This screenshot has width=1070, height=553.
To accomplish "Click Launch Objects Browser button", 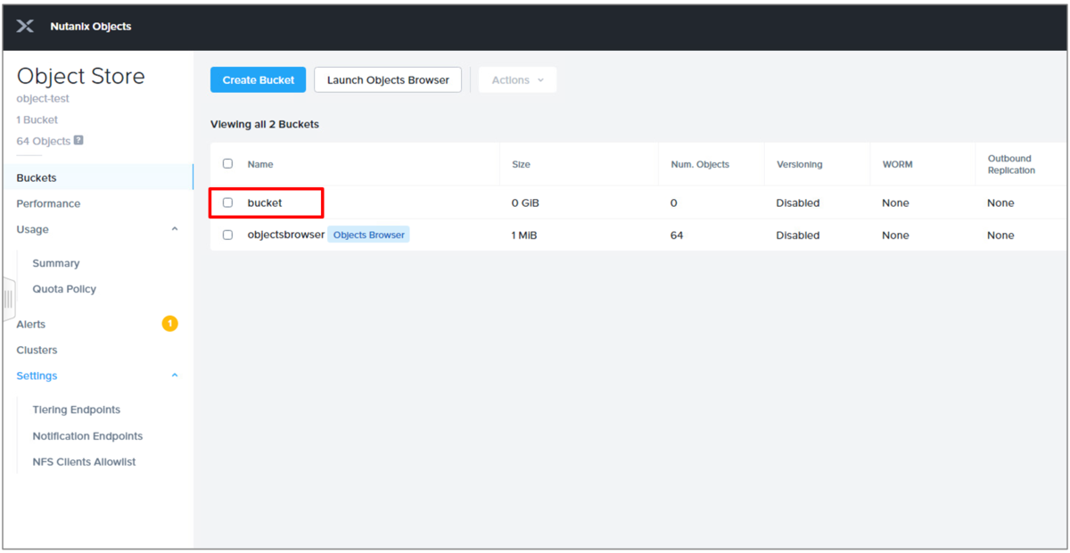I will [388, 80].
